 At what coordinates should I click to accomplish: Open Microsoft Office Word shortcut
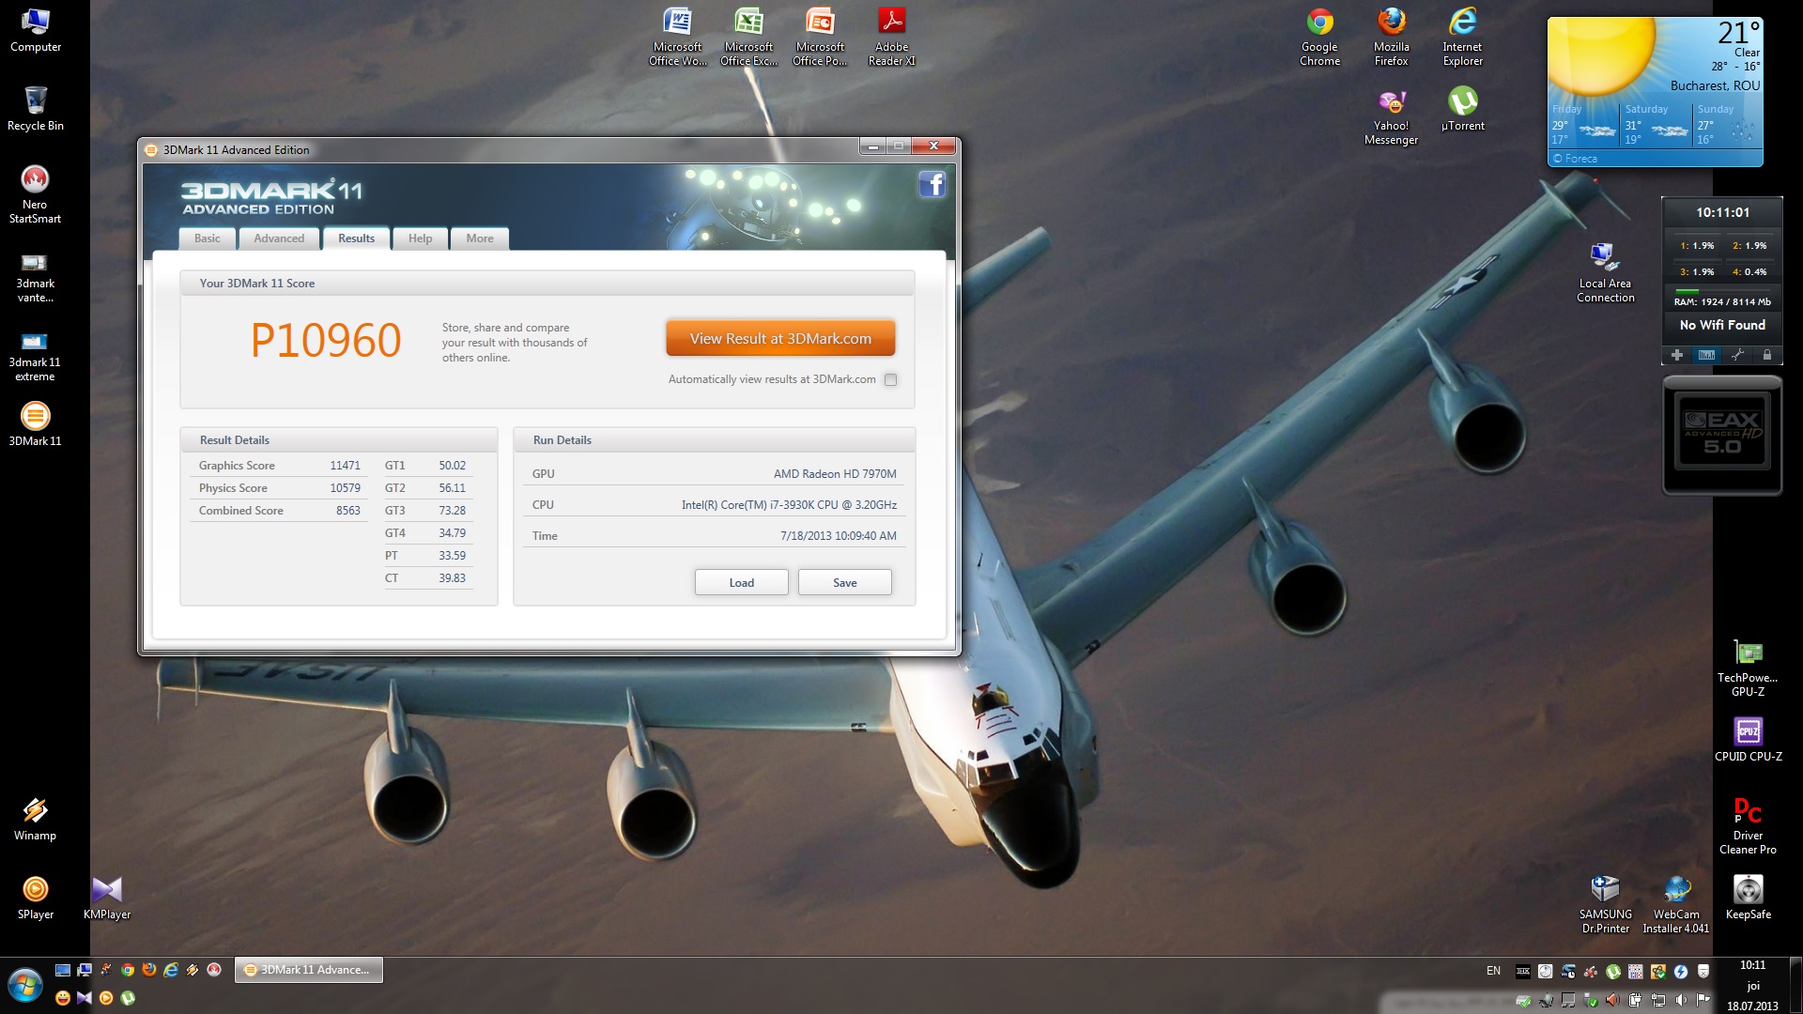pos(677,36)
